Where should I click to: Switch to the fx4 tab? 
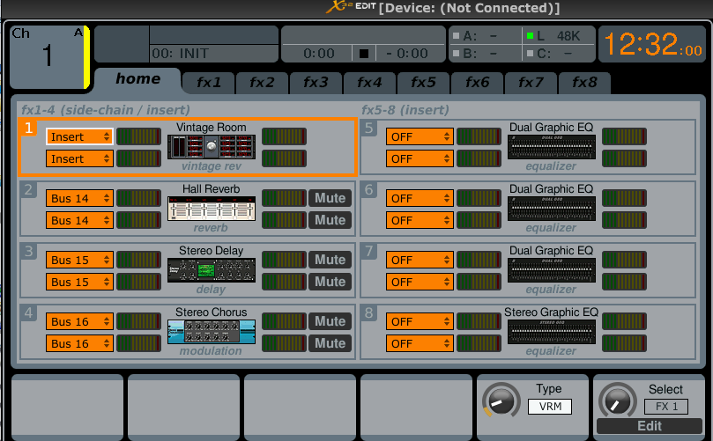click(x=369, y=83)
